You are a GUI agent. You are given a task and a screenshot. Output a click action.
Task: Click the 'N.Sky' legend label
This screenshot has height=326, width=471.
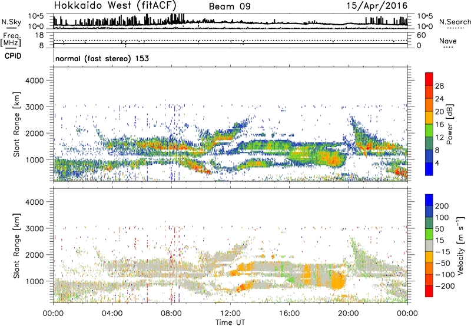[x=11, y=22]
